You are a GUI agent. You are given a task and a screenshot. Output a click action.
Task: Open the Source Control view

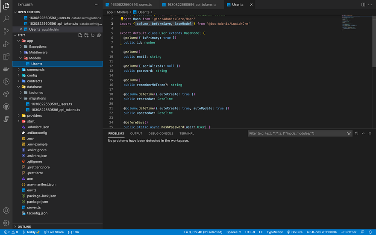point(6,31)
